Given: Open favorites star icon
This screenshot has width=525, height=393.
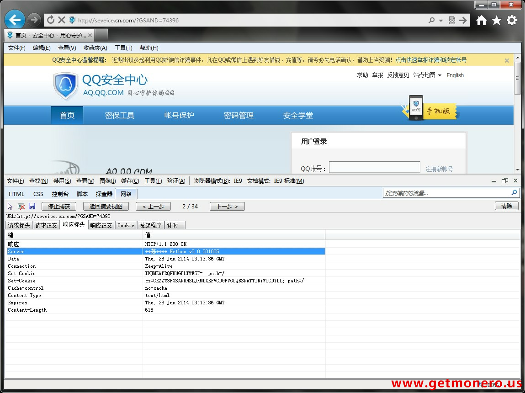Looking at the screenshot, I should point(496,20).
